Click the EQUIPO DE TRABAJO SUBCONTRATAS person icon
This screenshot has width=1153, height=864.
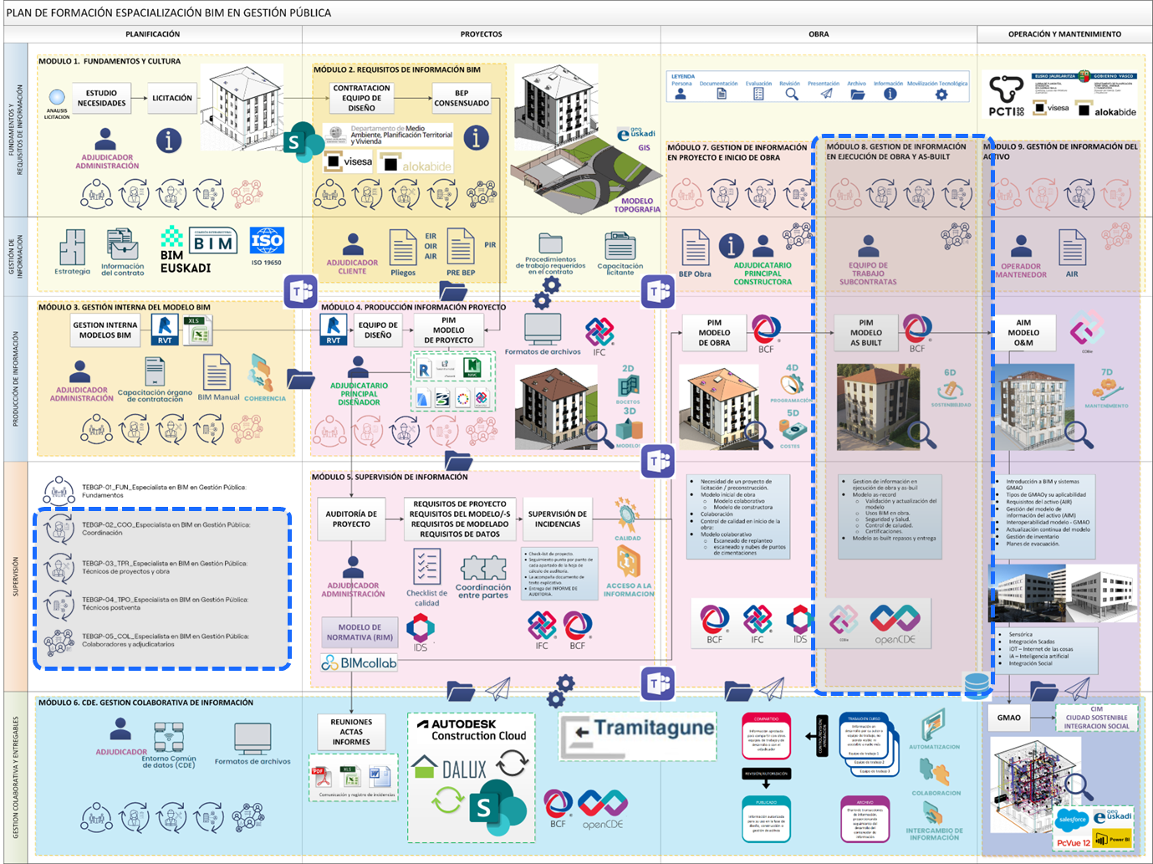point(869,246)
